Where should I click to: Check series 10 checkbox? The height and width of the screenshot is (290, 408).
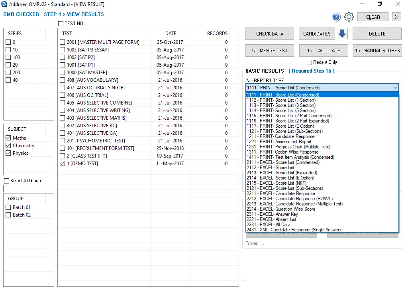tap(8, 50)
